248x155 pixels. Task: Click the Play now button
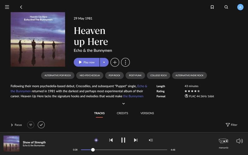[x=87, y=62]
